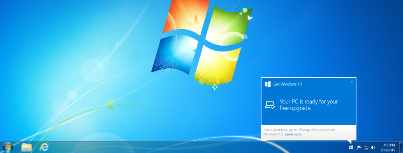
Task: Click an empty area of the taskbar
Action: (x=195, y=148)
